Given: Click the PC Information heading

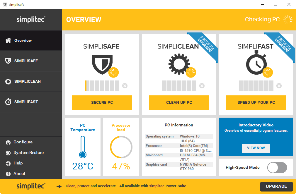Looking at the screenshot, I should point(179,125).
